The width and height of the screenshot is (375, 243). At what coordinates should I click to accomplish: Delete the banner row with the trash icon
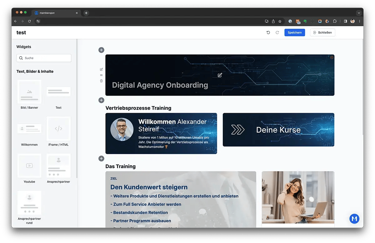pyautogui.click(x=101, y=81)
